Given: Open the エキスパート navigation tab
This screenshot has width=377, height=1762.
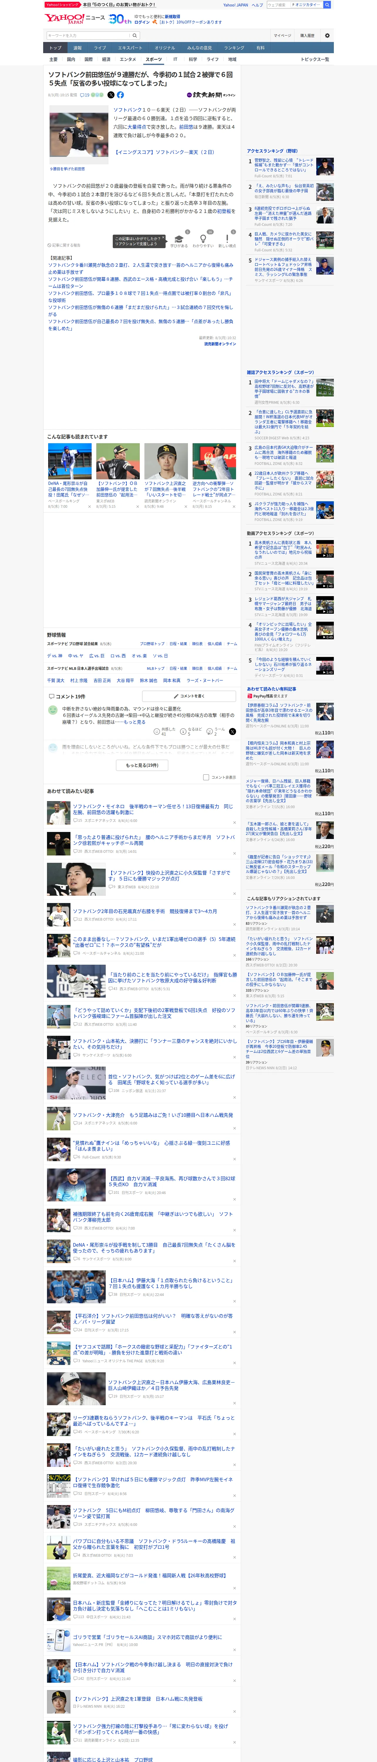Looking at the screenshot, I should tap(130, 48).
